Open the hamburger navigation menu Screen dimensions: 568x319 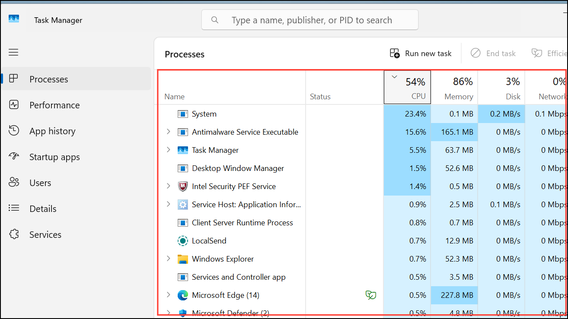pos(13,52)
